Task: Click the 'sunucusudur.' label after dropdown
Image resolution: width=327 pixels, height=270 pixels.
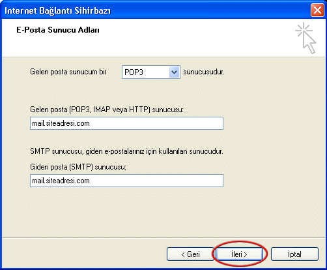Action: point(204,72)
